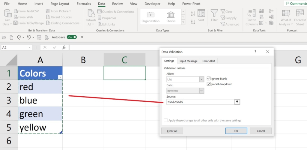Import data From Text/CSV
Screen dimensions: 307x150
point(26,11)
